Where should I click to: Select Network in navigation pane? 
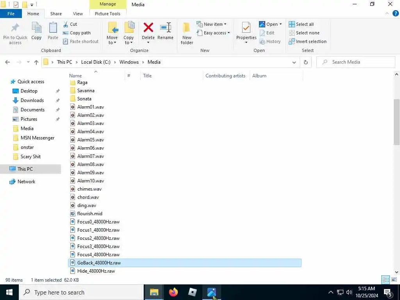tap(26, 182)
